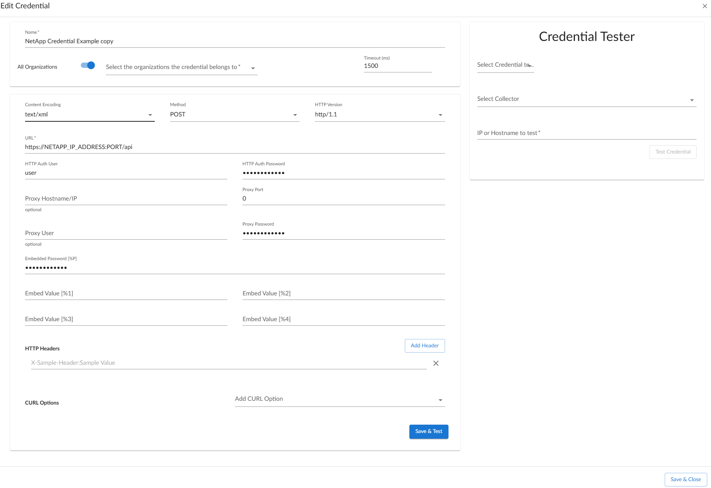711x488 pixels.
Task: Close the Edit Credential dialog
Action: (705, 6)
